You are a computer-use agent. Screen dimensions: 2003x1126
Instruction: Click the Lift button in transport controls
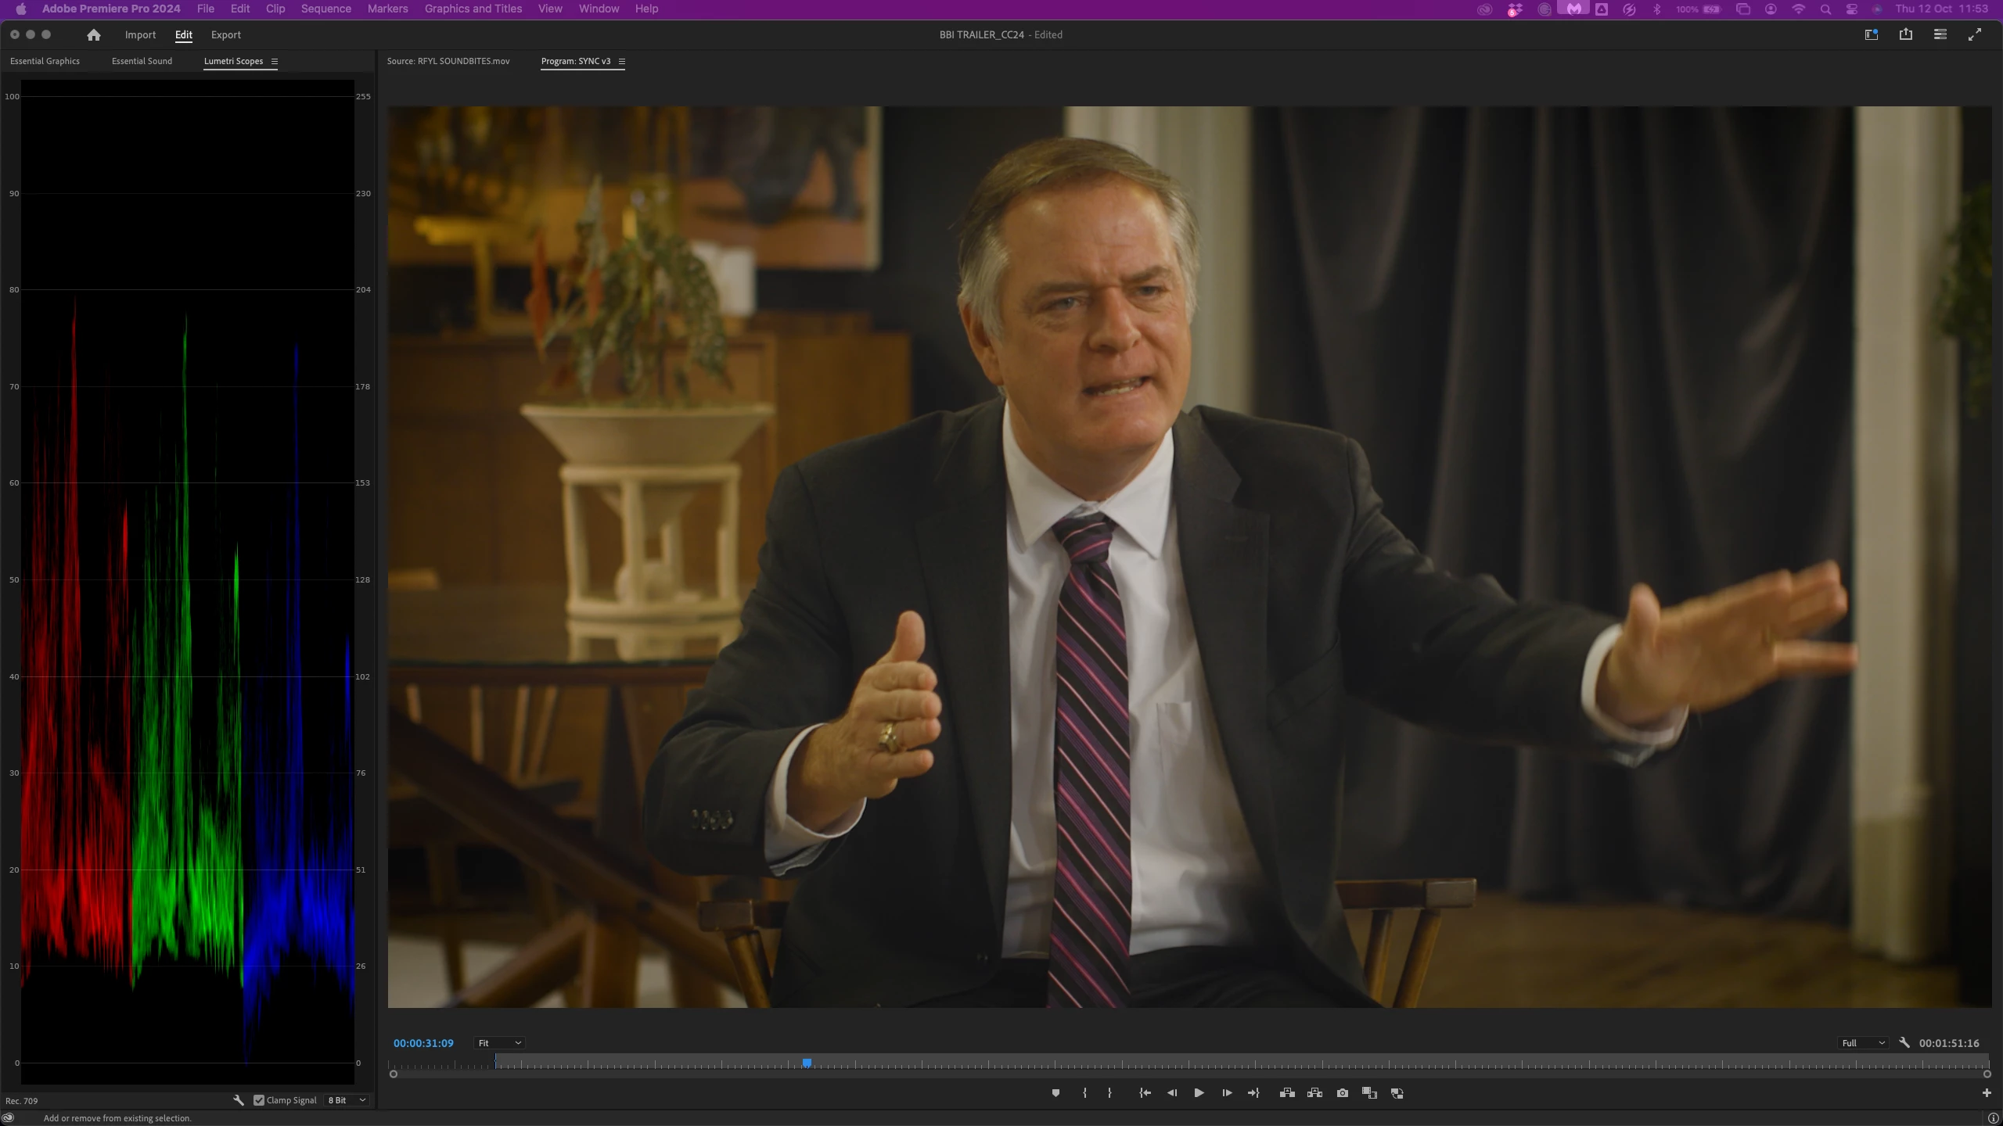tap(1287, 1093)
